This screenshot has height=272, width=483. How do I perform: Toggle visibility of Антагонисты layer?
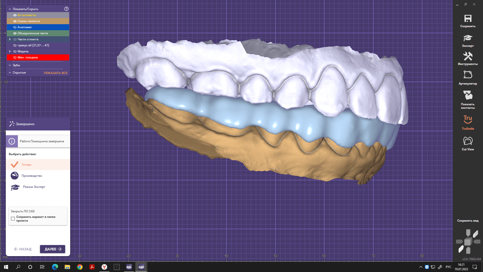coord(15,15)
